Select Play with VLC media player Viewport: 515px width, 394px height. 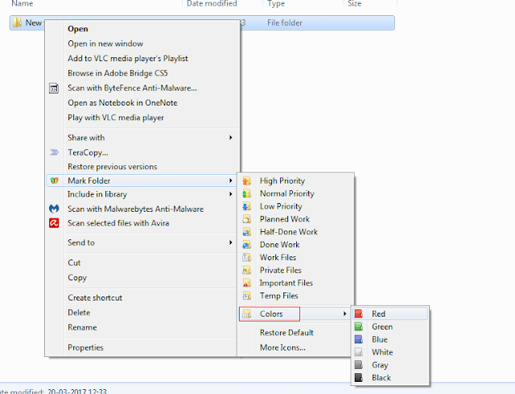(116, 118)
